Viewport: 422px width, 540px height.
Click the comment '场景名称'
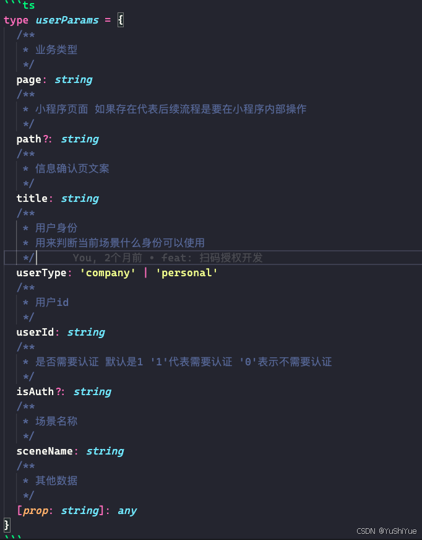(x=56, y=421)
